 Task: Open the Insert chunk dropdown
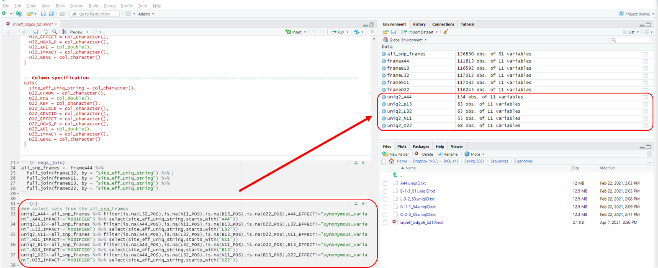coord(305,32)
